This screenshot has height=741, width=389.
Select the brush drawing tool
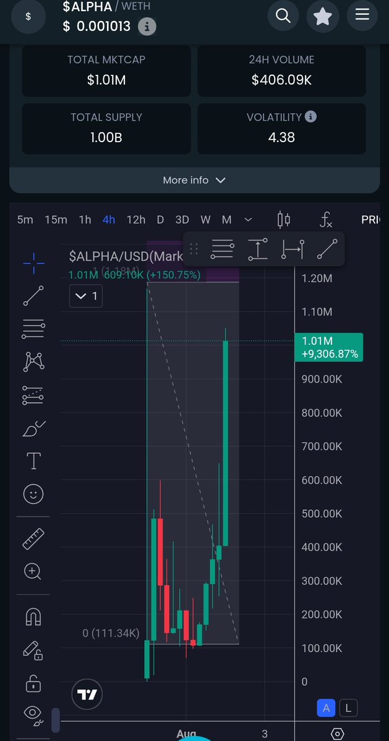(x=33, y=428)
